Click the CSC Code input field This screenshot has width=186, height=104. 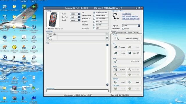pos(102,28)
